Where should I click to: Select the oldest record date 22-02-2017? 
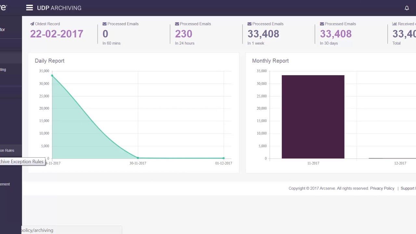[57, 34]
